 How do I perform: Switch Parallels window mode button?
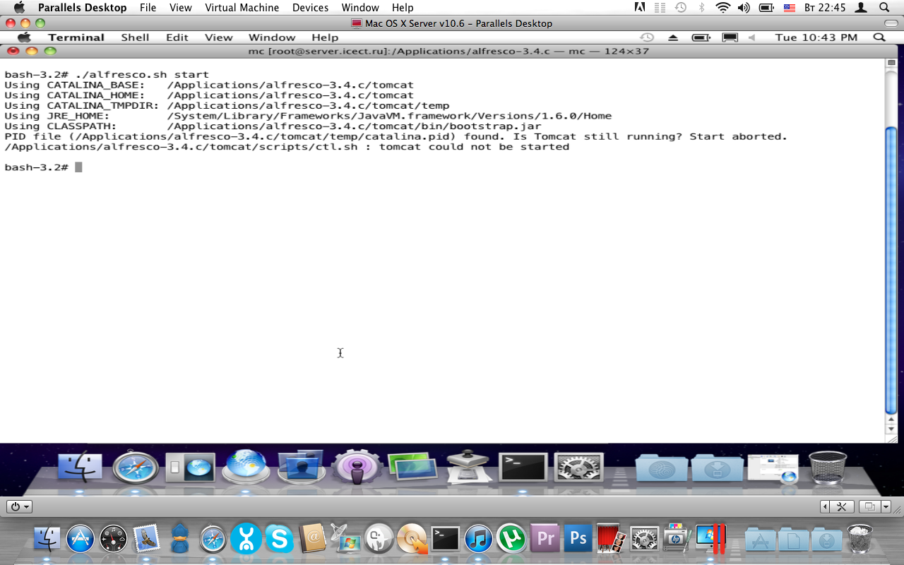pos(869,506)
